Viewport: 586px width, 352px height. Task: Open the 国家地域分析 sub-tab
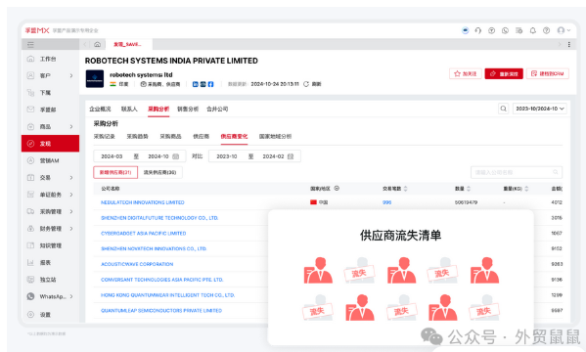pos(275,136)
